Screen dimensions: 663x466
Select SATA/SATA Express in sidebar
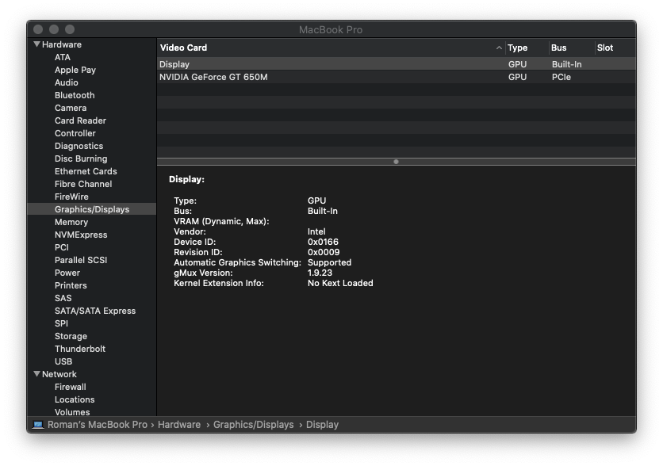[95, 311]
